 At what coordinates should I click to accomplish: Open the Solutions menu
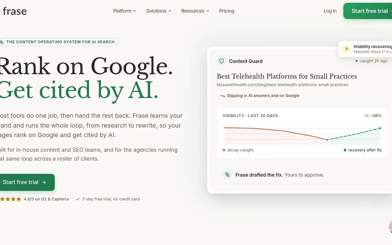click(159, 11)
